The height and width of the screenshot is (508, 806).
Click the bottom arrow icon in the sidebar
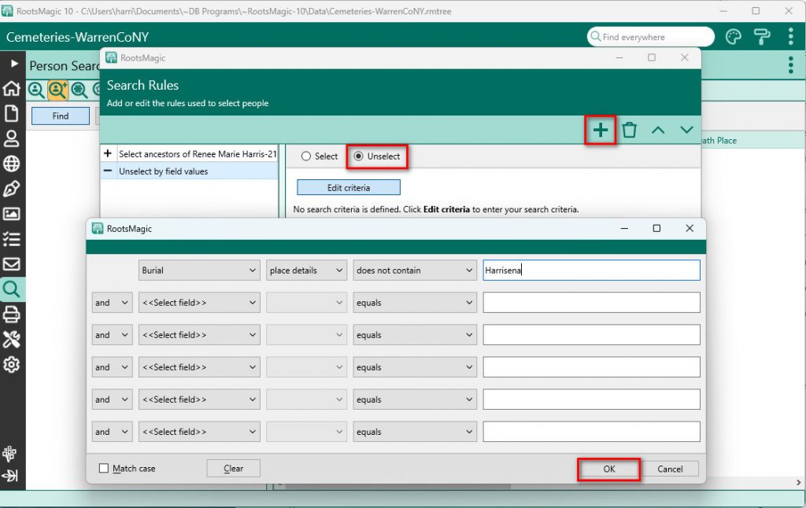9,476
